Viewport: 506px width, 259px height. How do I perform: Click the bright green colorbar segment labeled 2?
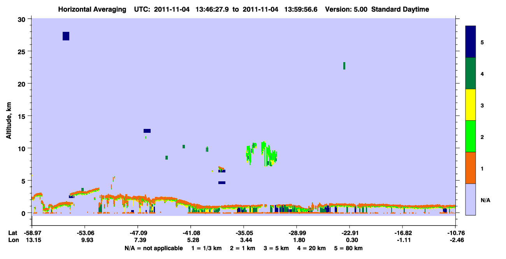click(471, 136)
